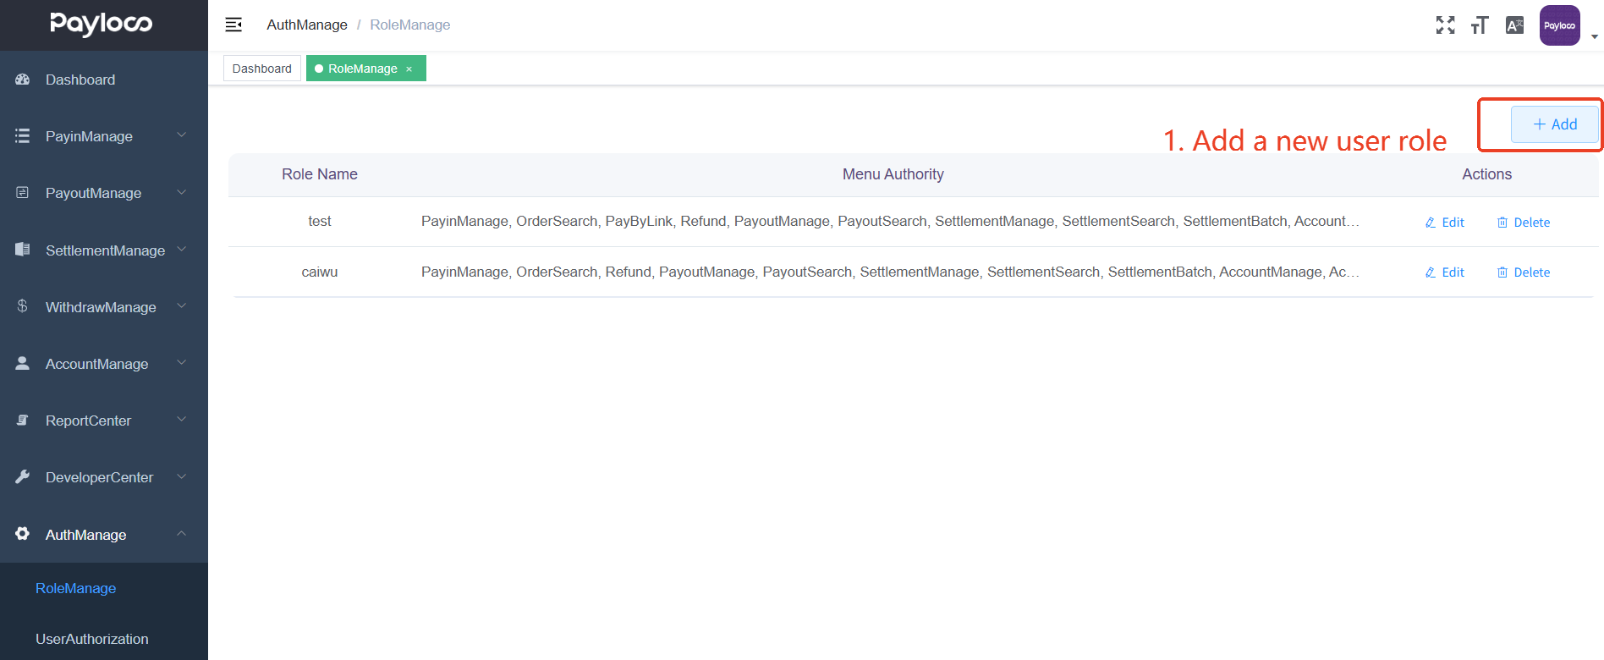Click the Payloco user avatar
This screenshot has width=1604, height=660.
click(1559, 25)
